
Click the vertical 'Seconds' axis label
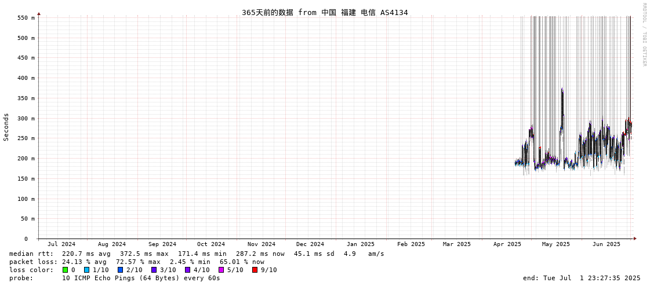point(6,127)
